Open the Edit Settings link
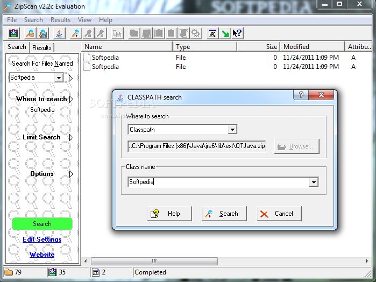The height and width of the screenshot is (282, 376). click(x=42, y=239)
